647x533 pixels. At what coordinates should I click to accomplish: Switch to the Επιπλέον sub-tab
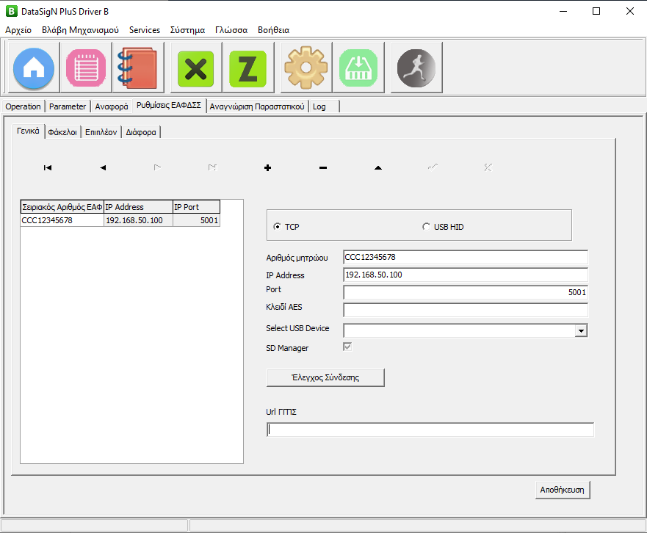[101, 132]
